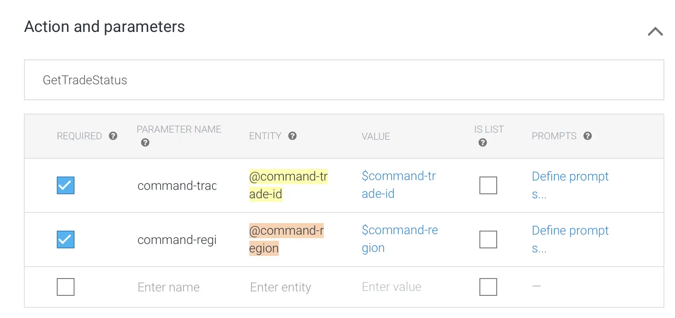This screenshot has height=318, width=675.
Task: Click help icon next to PROMPTS header
Action: [588, 136]
